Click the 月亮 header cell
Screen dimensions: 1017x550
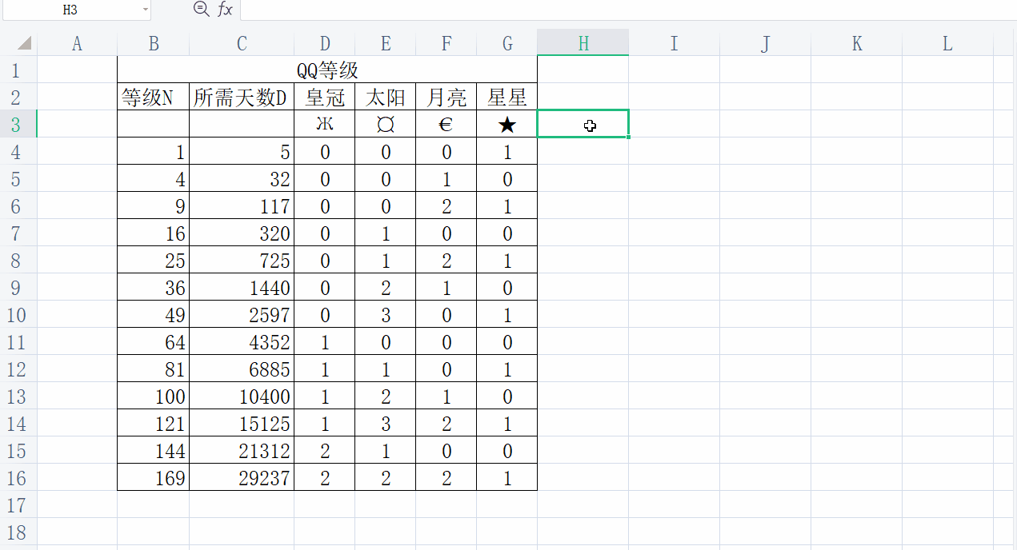point(446,98)
